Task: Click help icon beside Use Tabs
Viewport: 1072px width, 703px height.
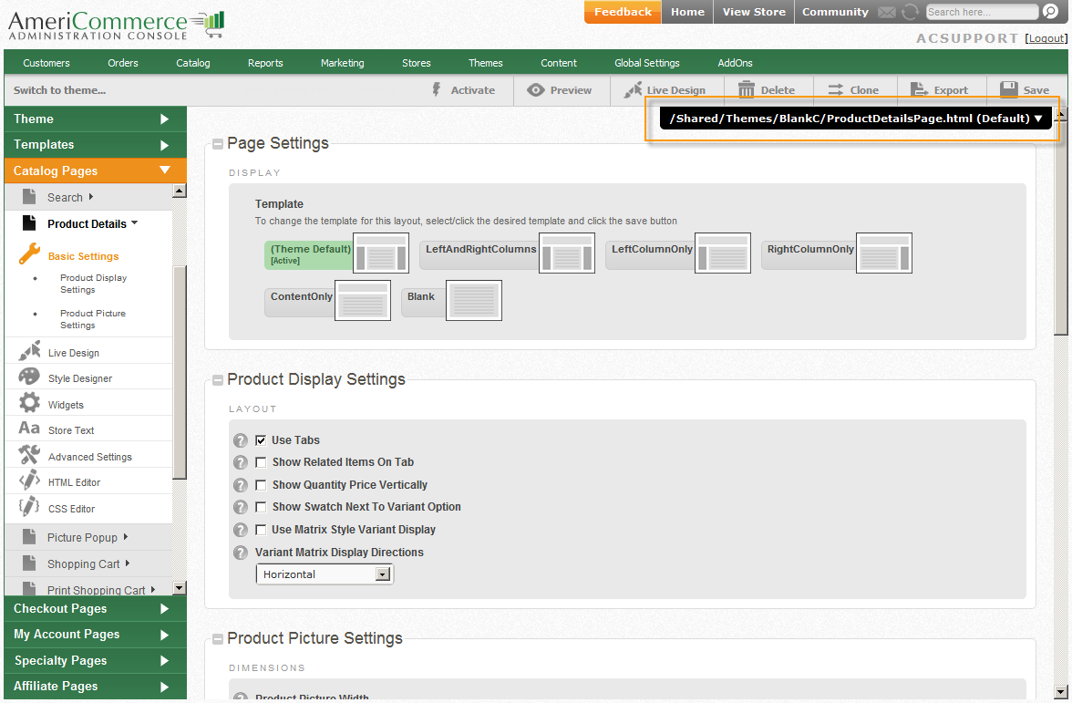Action: (241, 440)
